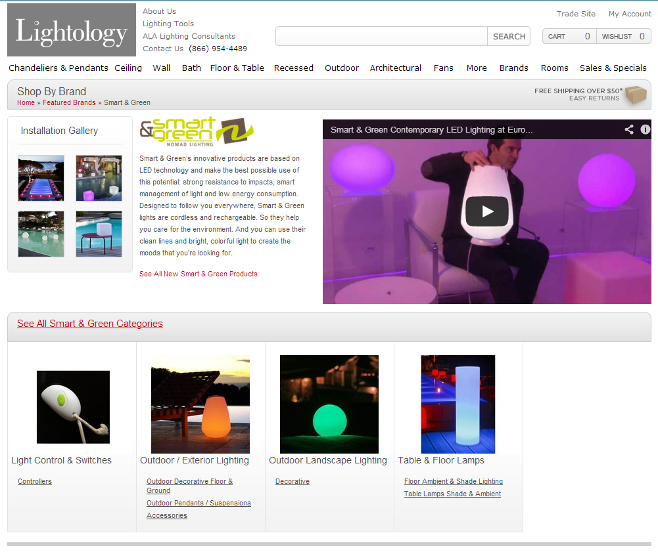The height and width of the screenshot is (556, 658).
Task: Open the Outdoor menu
Action: 342,68
